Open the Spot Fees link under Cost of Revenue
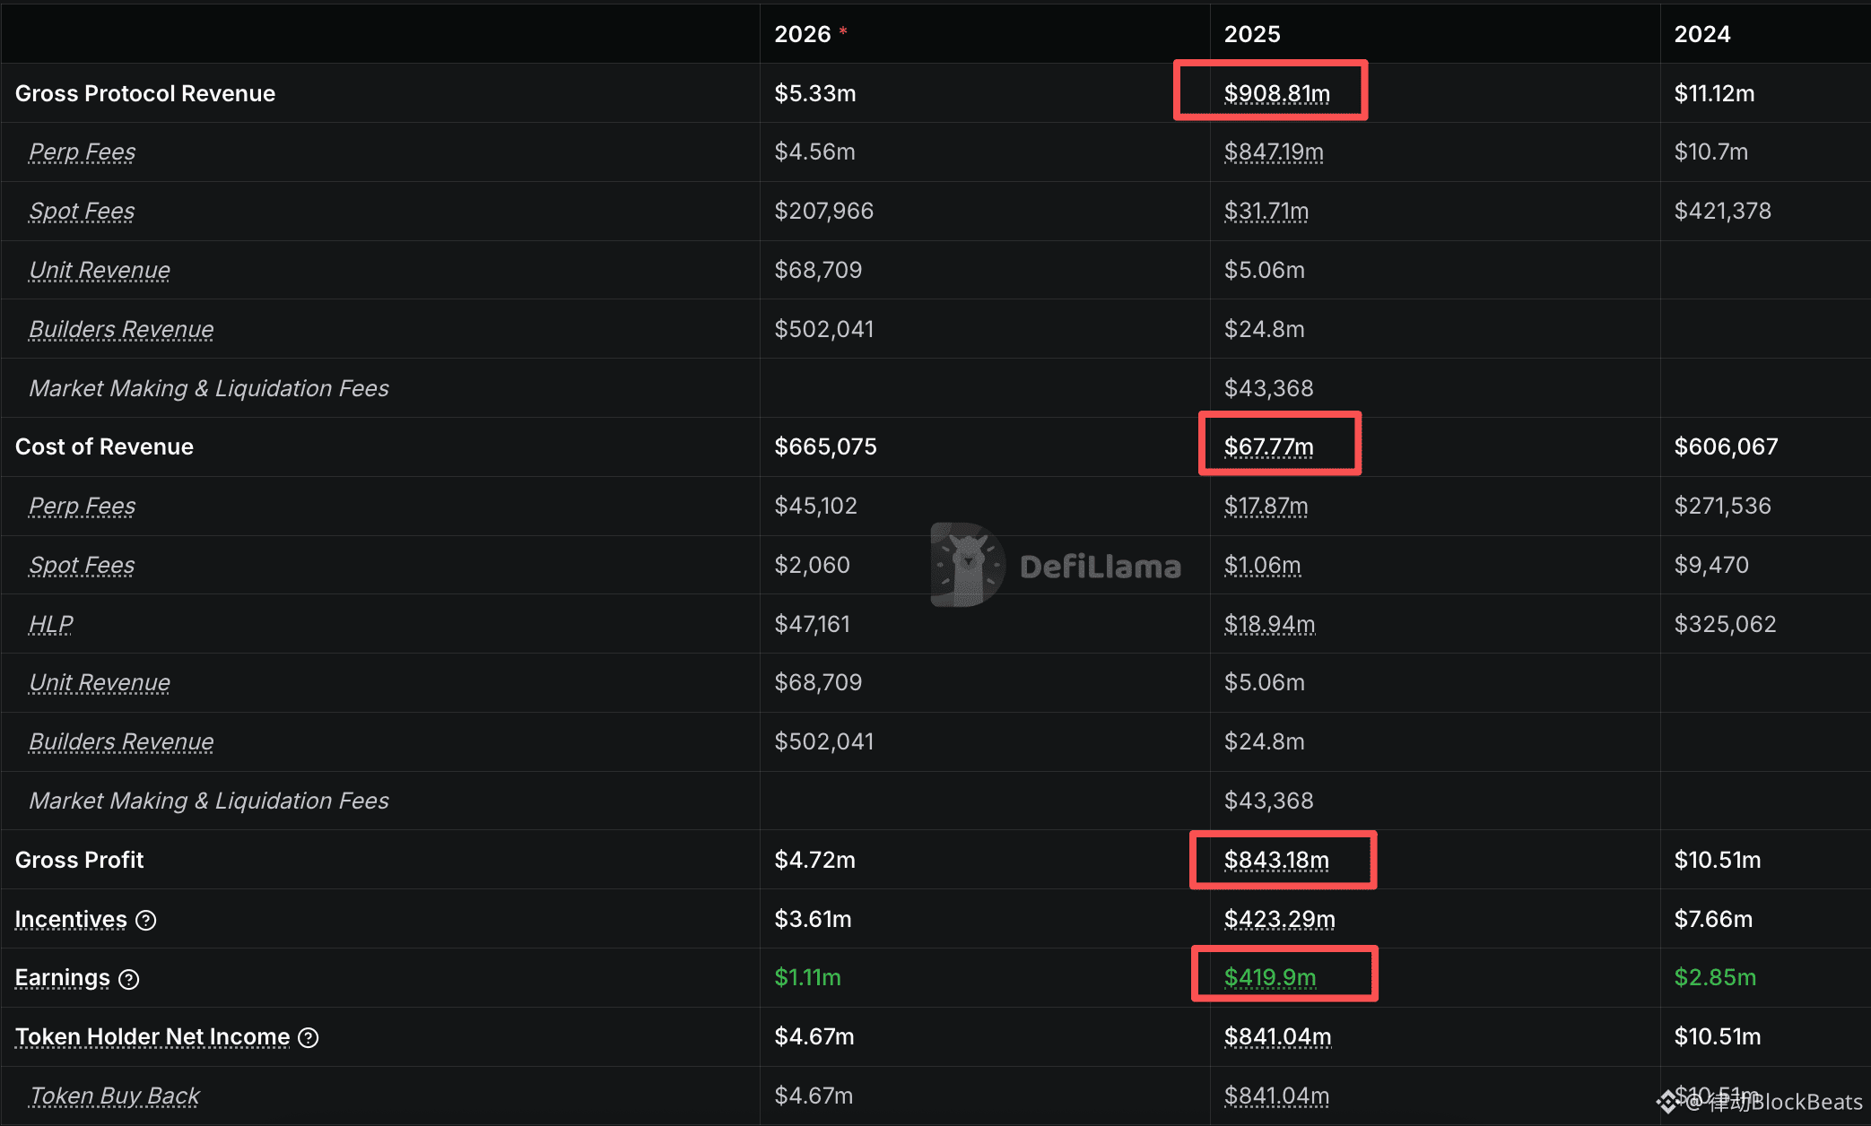 click(82, 565)
